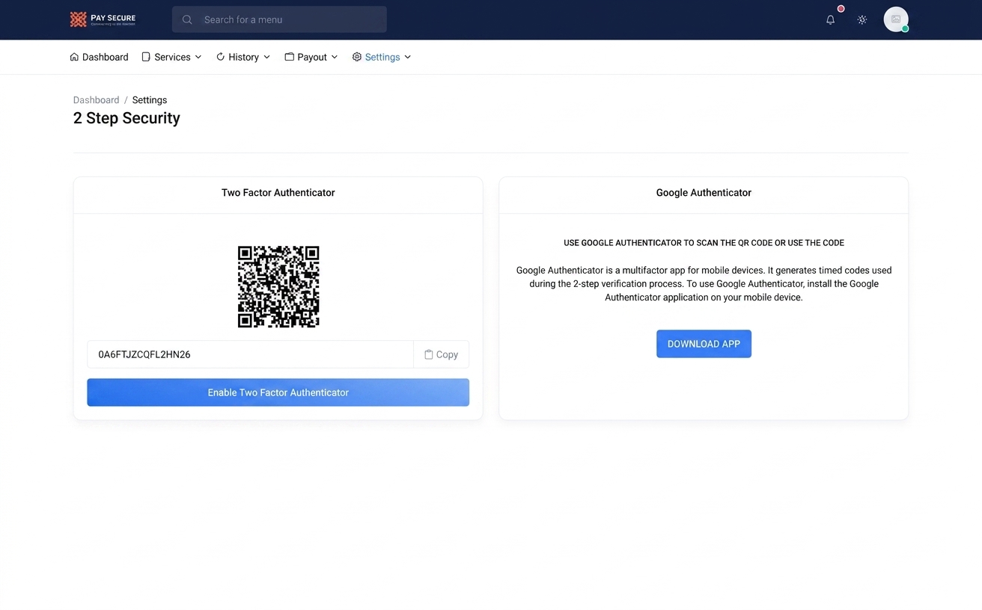Click the Pay Secure logo
The image size is (982, 610).
(103, 19)
